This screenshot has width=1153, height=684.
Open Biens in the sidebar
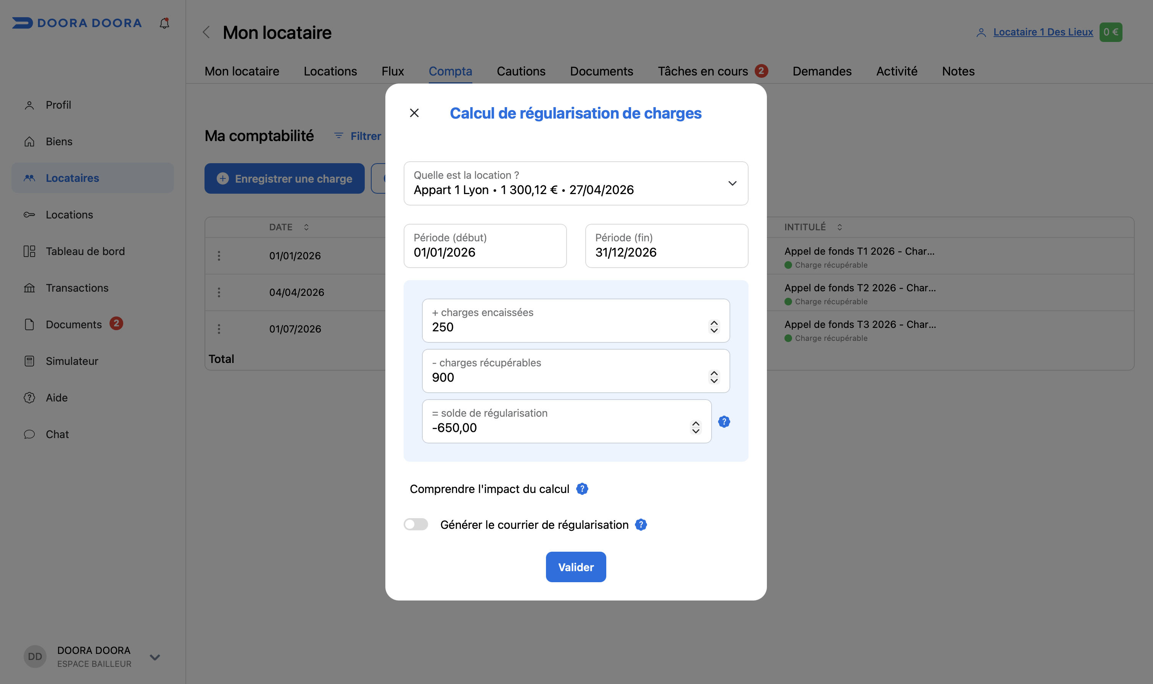pos(93,141)
